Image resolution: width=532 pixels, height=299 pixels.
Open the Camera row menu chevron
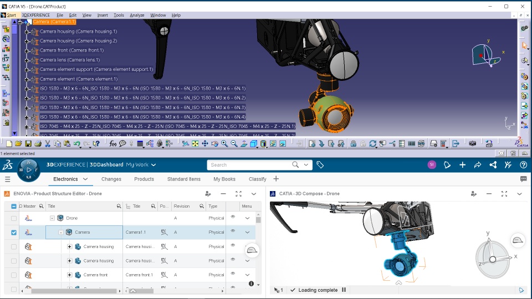click(x=247, y=233)
